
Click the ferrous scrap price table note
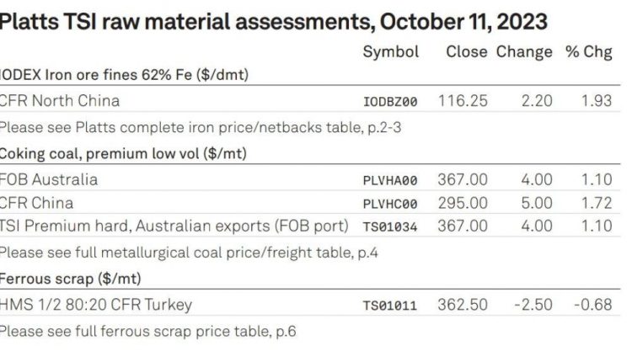[x=148, y=332]
